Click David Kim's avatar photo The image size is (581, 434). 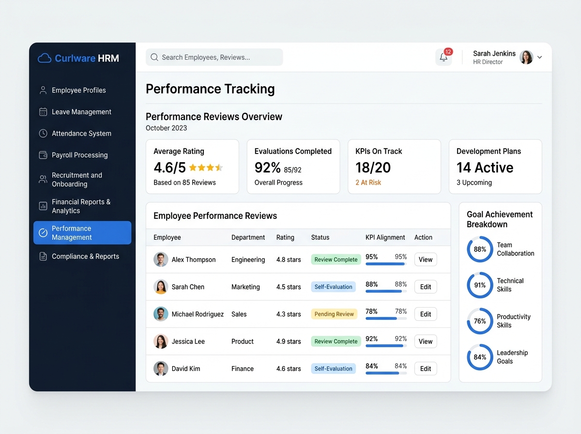(x=161, y=369)
